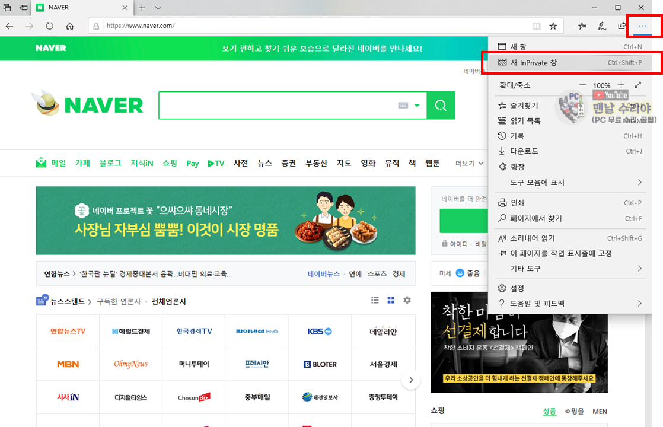The height and width of the screenshot is (427, 663).
Task: Choose 새 창 from the menu
Action: 570,46
